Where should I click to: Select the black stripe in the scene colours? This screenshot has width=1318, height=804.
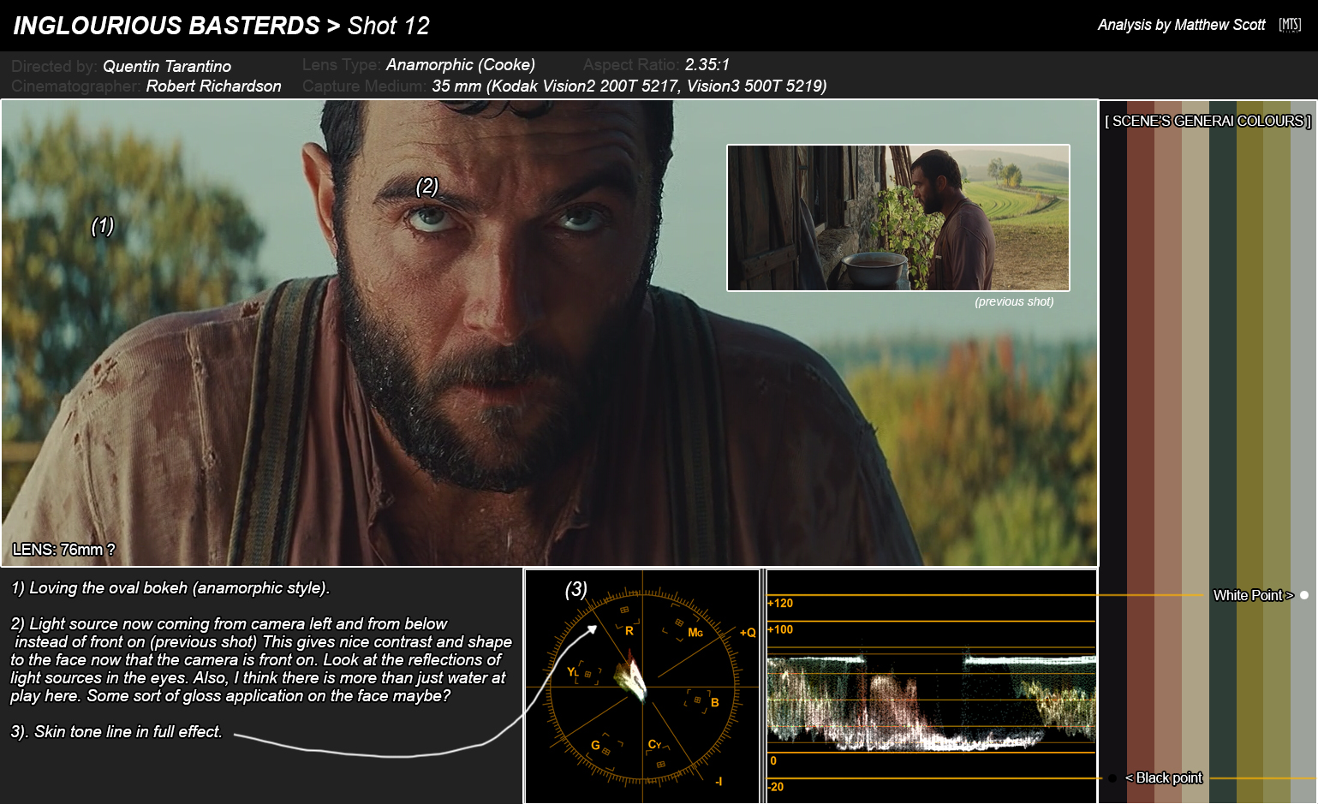(1113, 452)
